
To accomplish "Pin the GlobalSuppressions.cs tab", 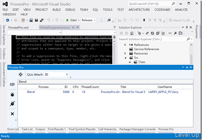I will pyautogui.click(x=73, y=28).
